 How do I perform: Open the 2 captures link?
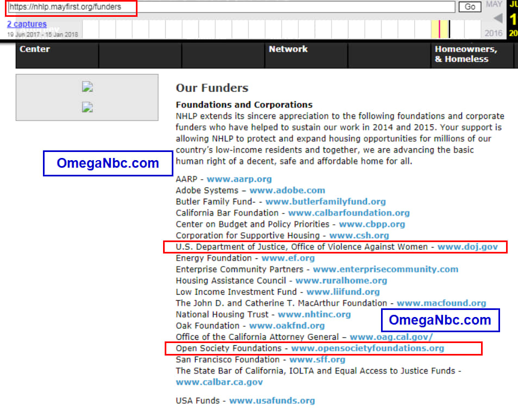click(x=27, y=24)
